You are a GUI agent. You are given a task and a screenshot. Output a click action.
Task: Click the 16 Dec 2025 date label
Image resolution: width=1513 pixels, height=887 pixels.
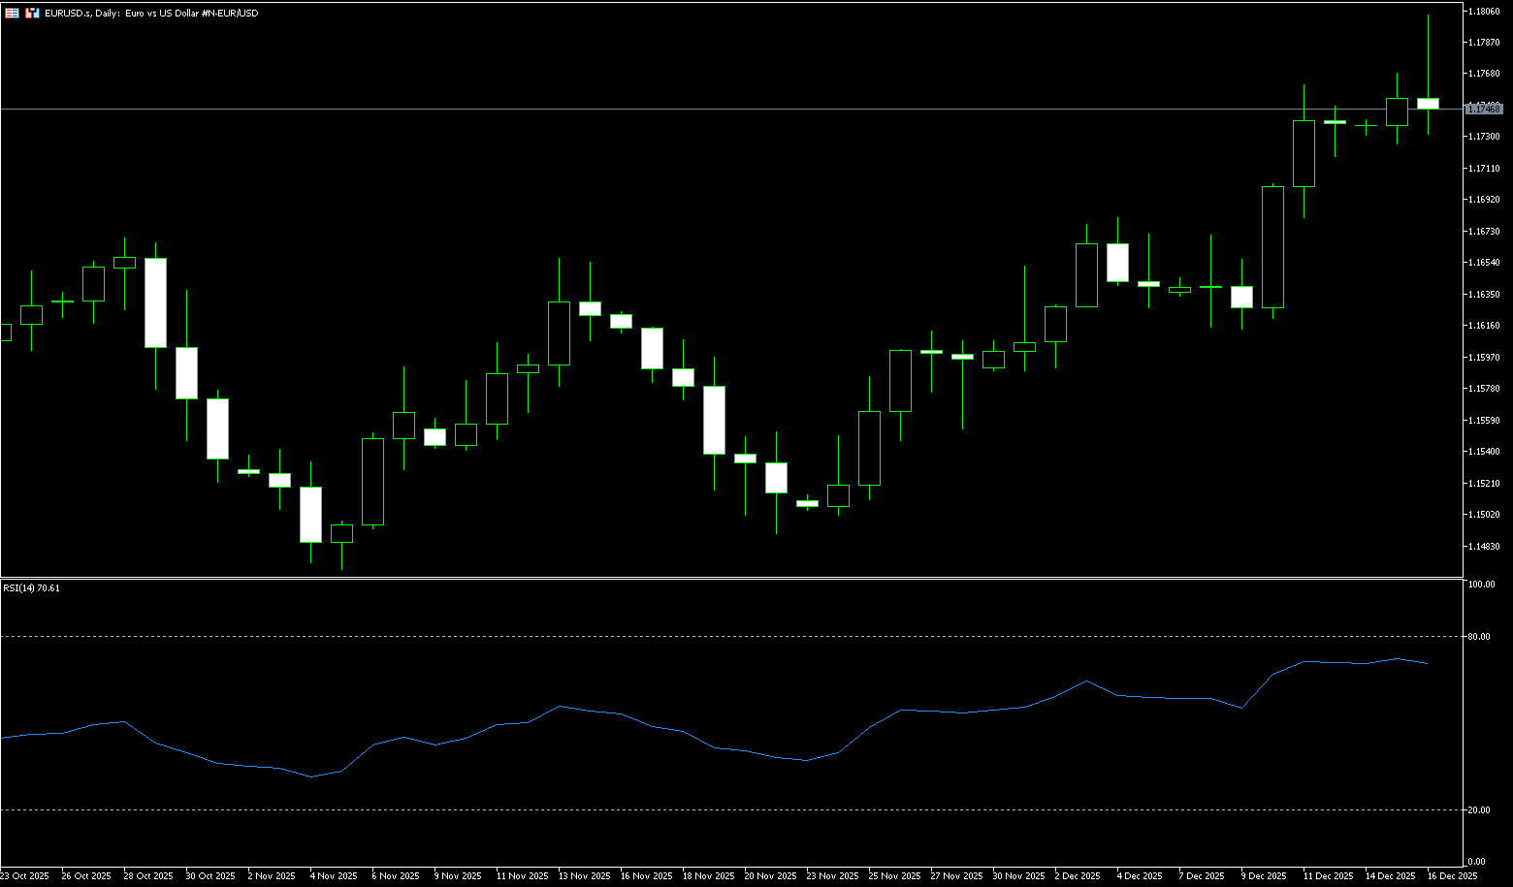click(x=1452, y=875)
